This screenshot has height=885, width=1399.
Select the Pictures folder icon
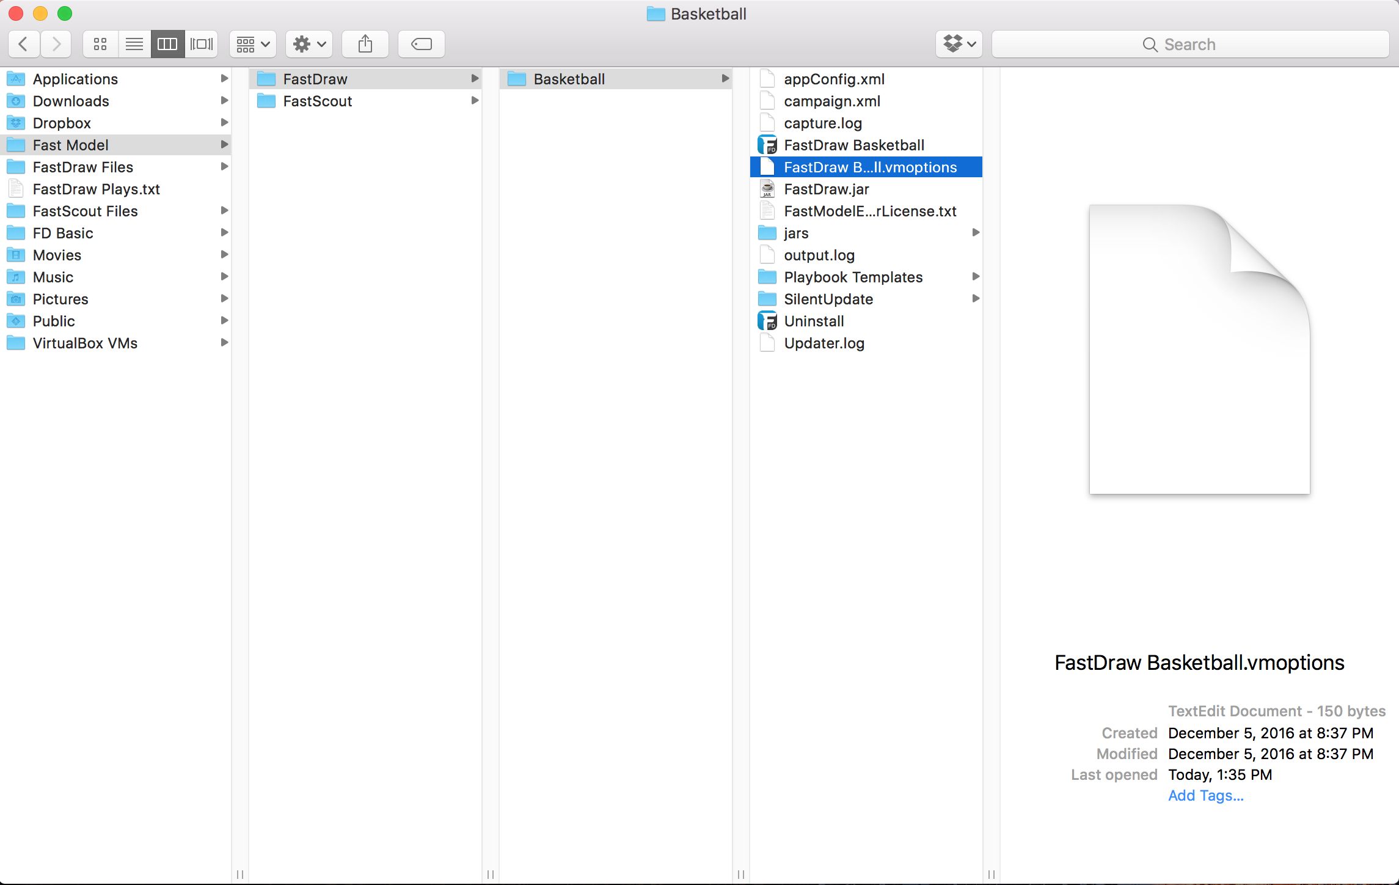click(x=16, y=299)
